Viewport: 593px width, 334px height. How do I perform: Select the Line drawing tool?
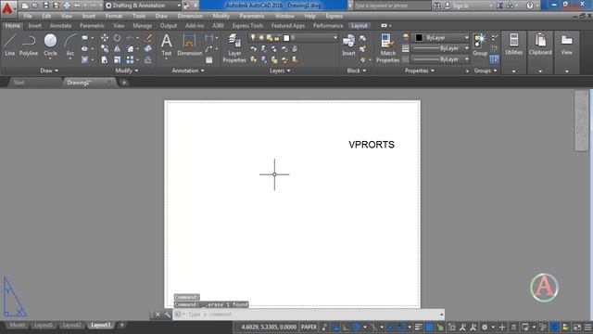coord(10,45)
